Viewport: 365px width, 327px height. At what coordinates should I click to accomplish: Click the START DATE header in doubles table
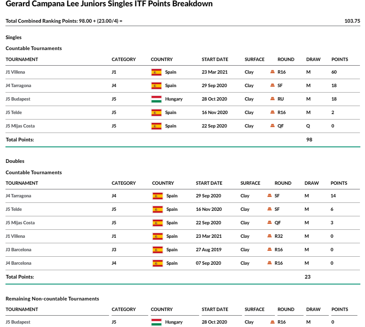[x=209, y=183]
